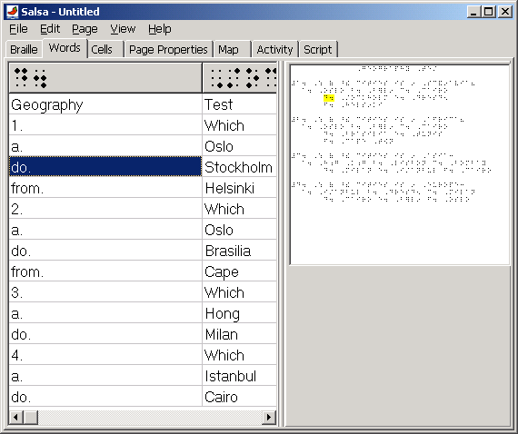The image size is (518, 434).
Task: Select the Istanbul cell
Action: tap(240, 376)
